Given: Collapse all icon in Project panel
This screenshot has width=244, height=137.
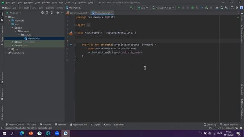Looking at the screenshot, I should (52, 13).
